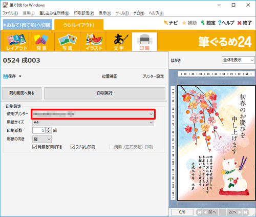The image size is (256, 217).
Task: Click the layout name 0524 戌003
Action: click(x=22, y=61)
